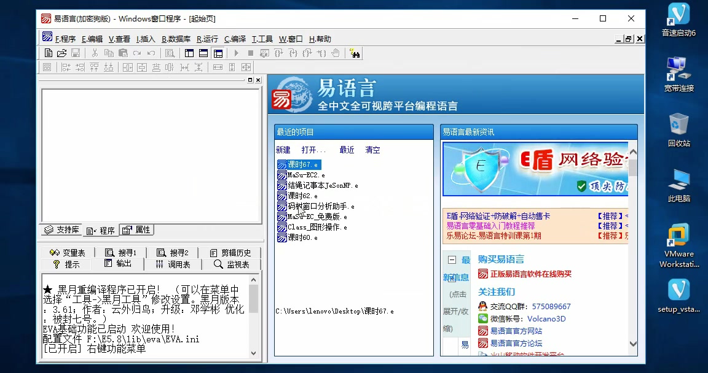Open 此电脑 desktop icon
Viewport: 708px width, 373px height.
pos(678,185)
